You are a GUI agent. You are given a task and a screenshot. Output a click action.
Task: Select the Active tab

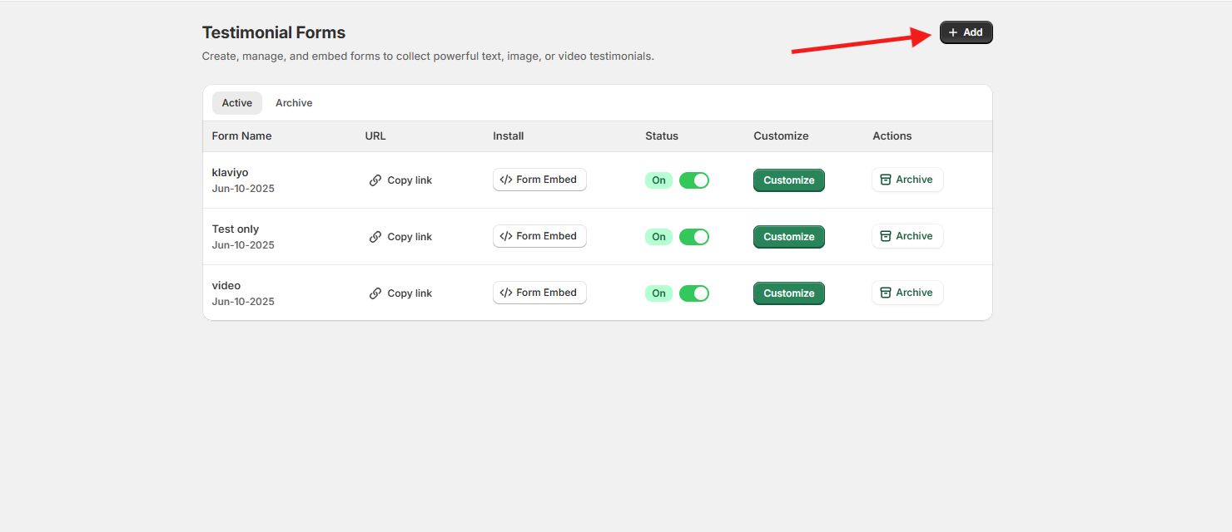[x=236, y=103]
